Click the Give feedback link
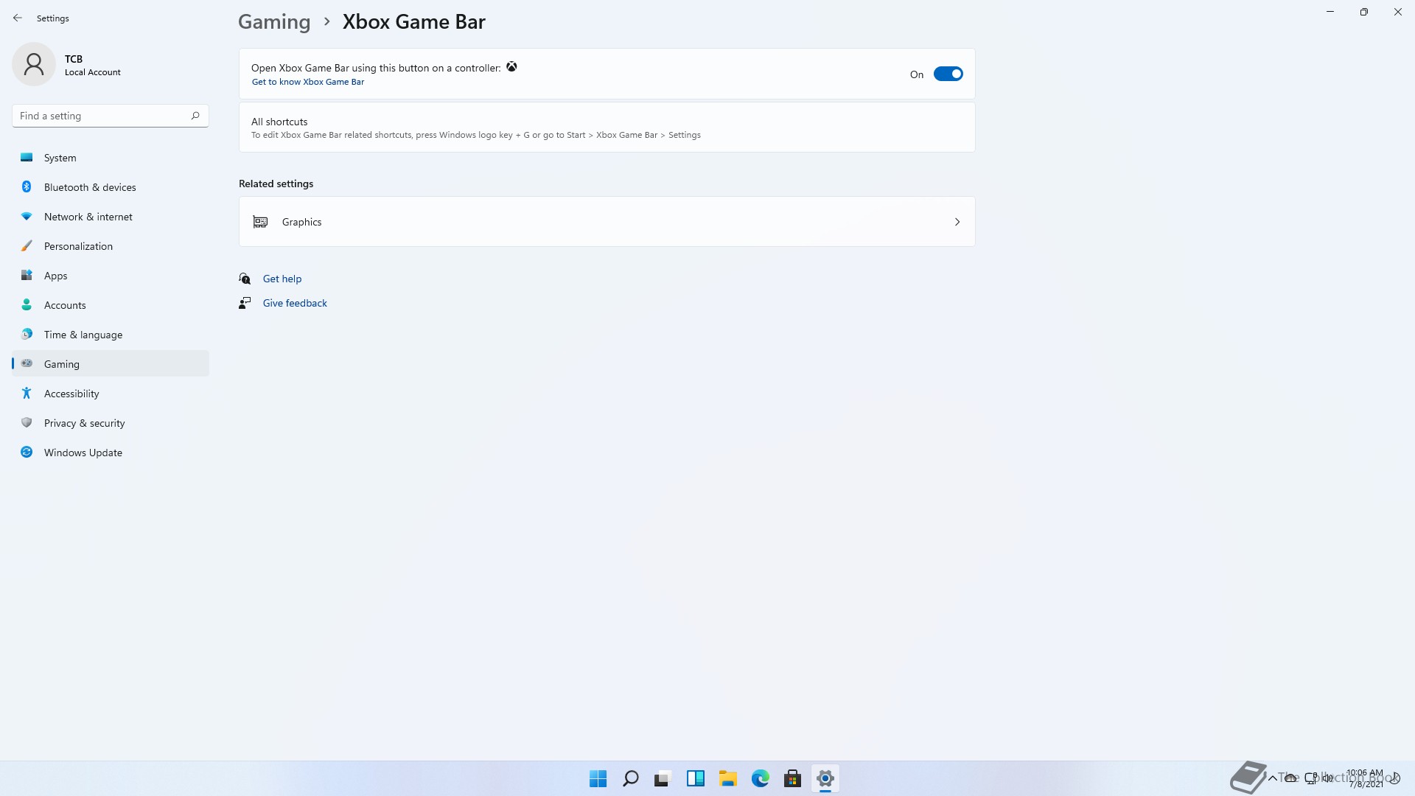Viewport: 1415px width, 796px height. [x=295, y=303]
